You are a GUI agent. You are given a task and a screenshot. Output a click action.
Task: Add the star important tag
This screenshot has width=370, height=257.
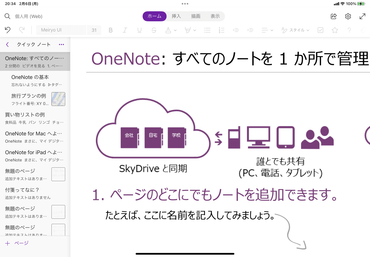[x=335, y=30]
